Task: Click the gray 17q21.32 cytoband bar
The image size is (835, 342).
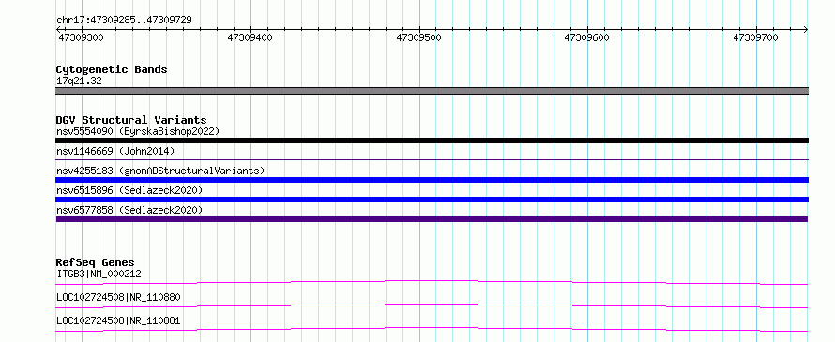Action: [x=432, y=91]
